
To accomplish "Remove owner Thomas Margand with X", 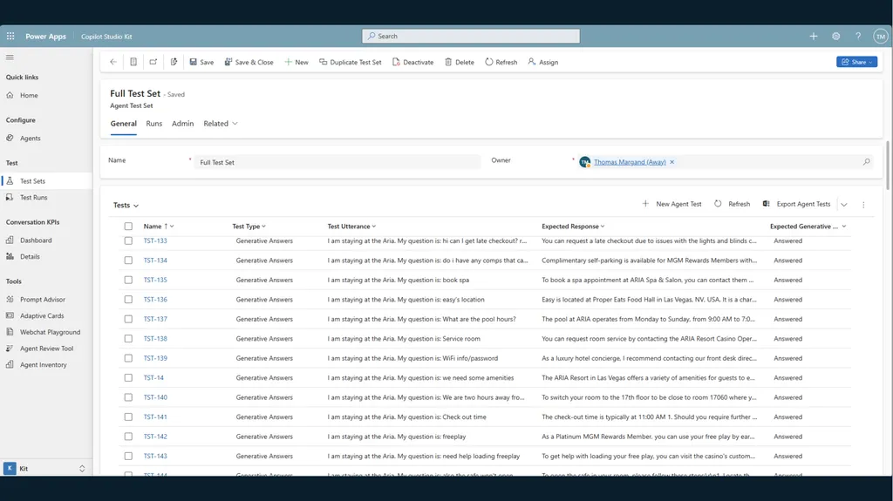I will 672,162.
